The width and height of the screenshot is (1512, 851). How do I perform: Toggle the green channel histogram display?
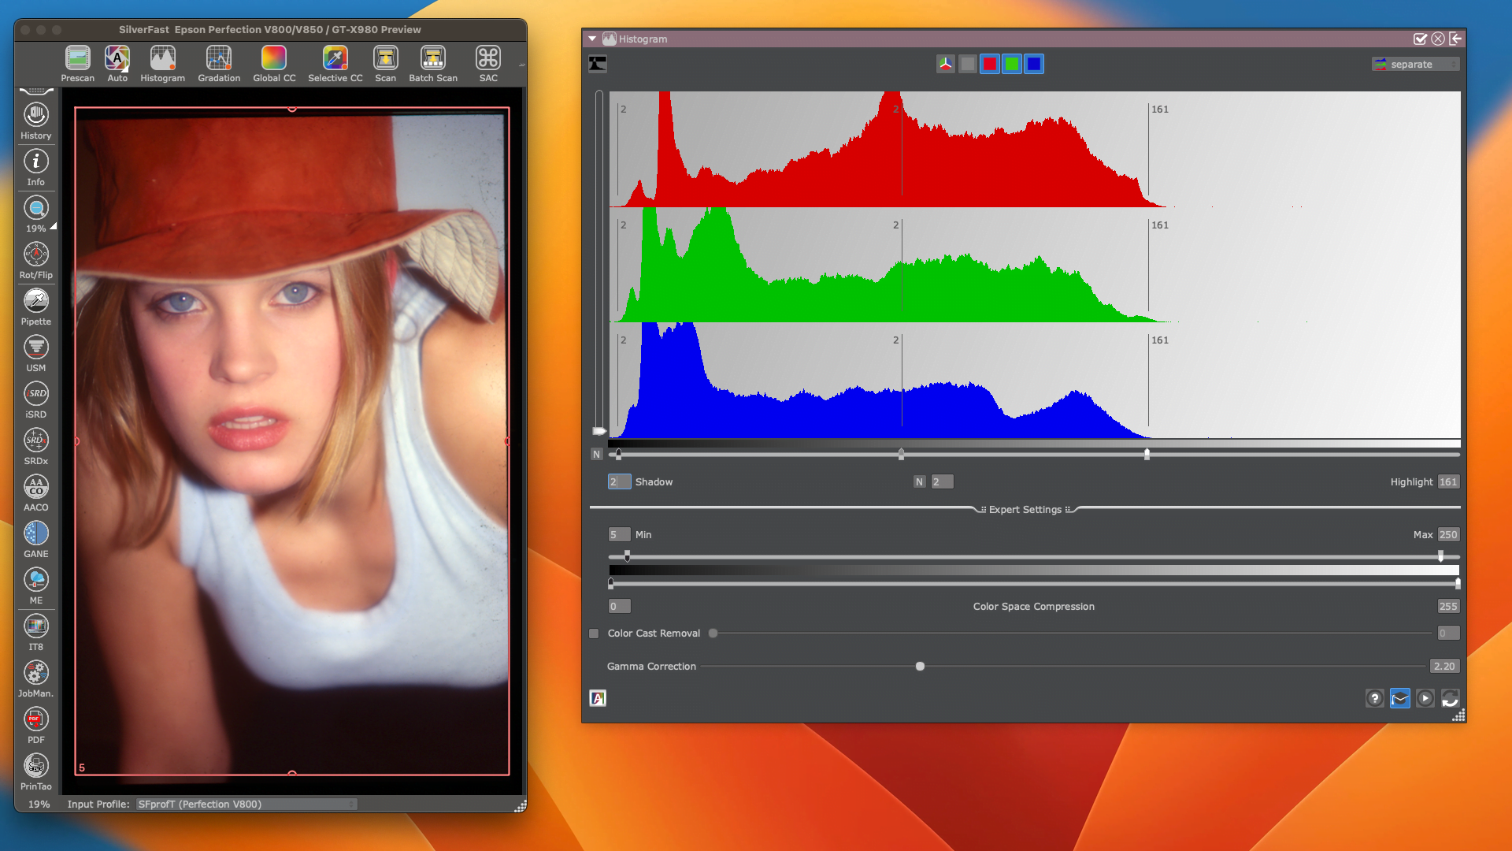tap(1011, 64)
